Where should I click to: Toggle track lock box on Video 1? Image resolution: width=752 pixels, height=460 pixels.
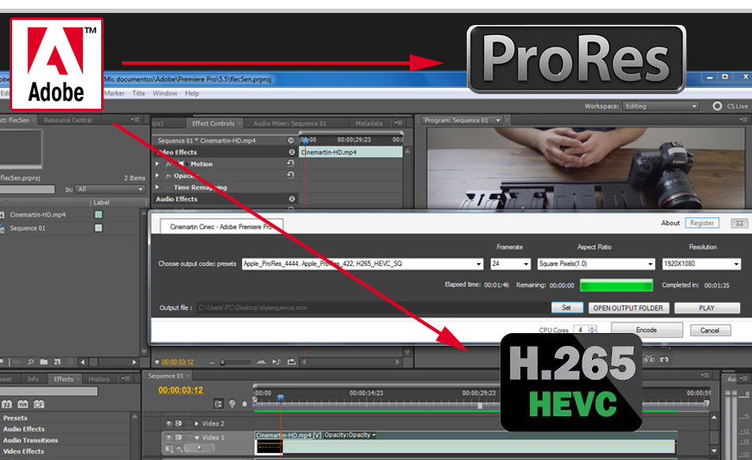tap(188, 438)
